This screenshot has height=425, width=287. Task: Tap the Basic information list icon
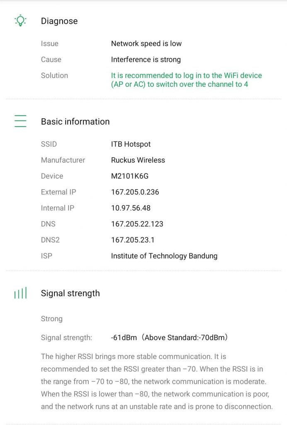(20, 121)
